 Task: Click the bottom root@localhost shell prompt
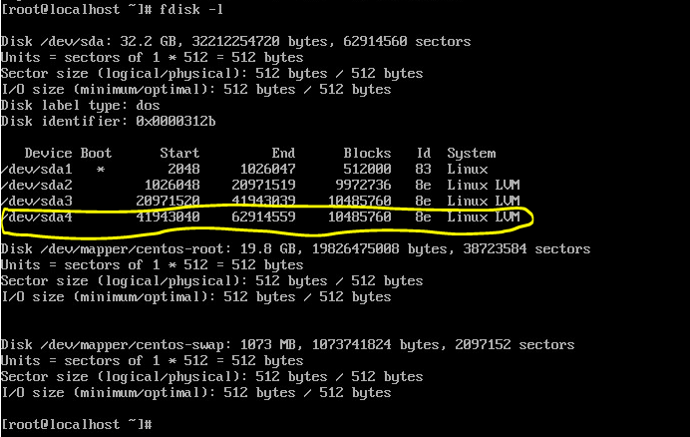point(77,425)
